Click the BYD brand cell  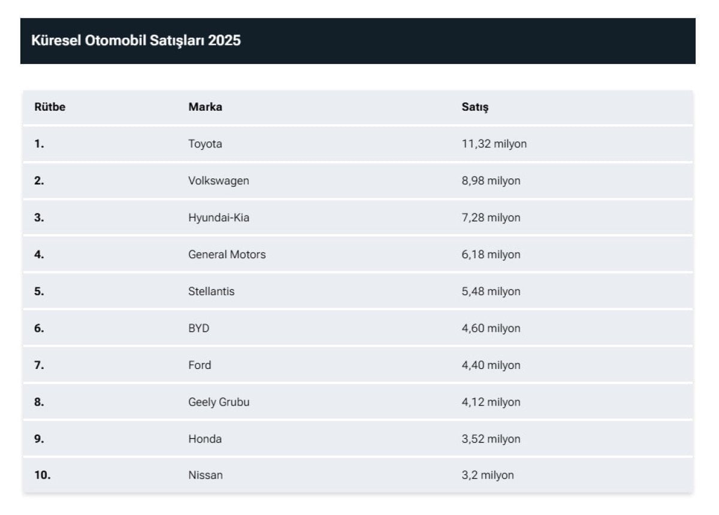point(198,328)
